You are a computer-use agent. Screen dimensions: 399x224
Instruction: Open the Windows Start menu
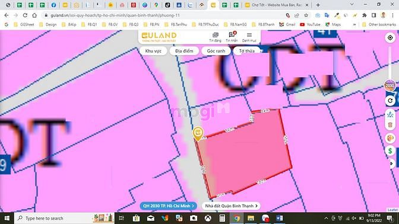click(x=7, y=218)
